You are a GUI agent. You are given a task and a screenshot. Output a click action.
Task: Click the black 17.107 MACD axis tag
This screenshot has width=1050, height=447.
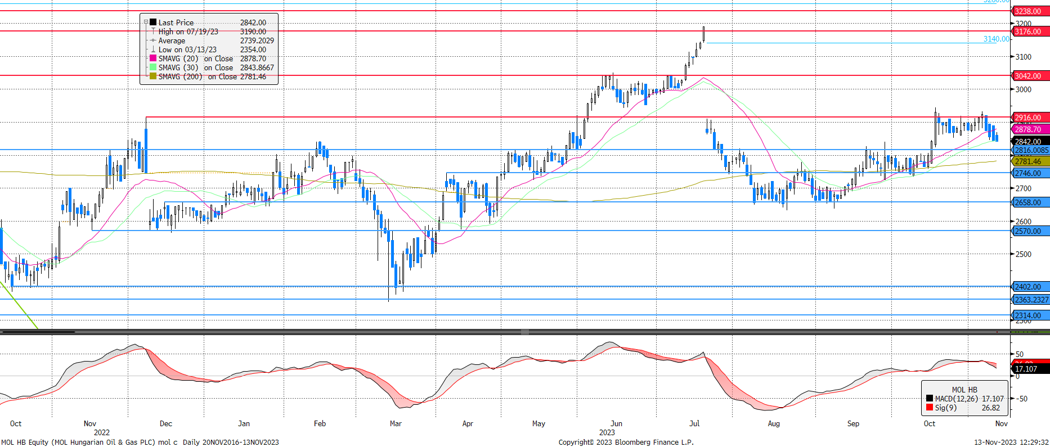[1030, 369]
